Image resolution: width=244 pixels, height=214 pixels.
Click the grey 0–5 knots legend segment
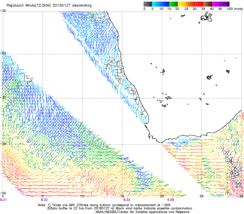tap(148, 4)
